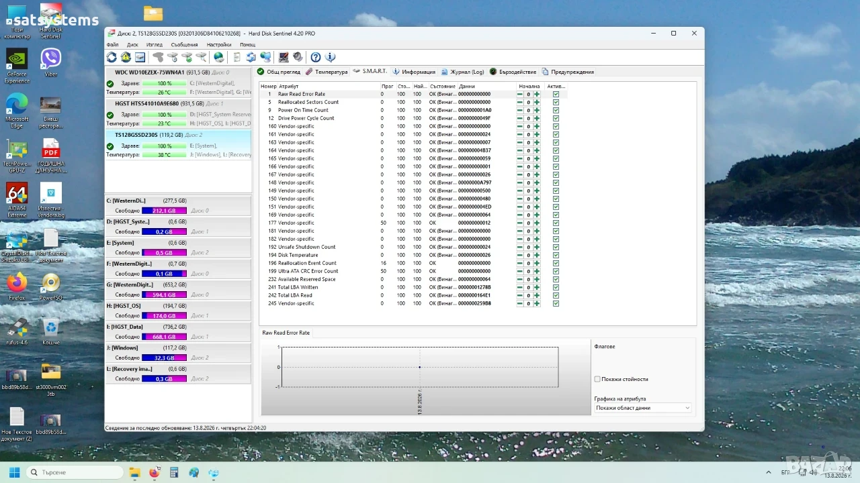Open the Изглед menu
The height and width of the screenshot is (483, 860).
click(155, 45)
